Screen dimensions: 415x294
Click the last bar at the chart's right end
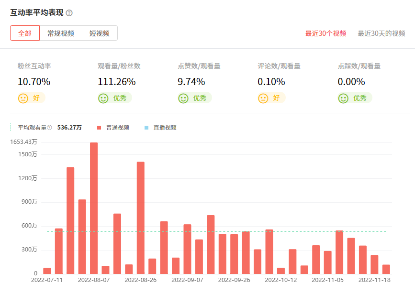point(386,269)
